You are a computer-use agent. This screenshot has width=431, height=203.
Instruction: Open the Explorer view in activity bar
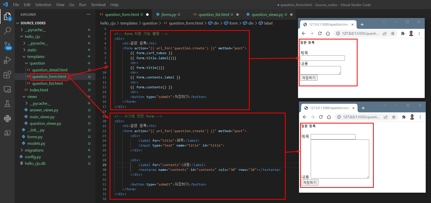(7, 17)
